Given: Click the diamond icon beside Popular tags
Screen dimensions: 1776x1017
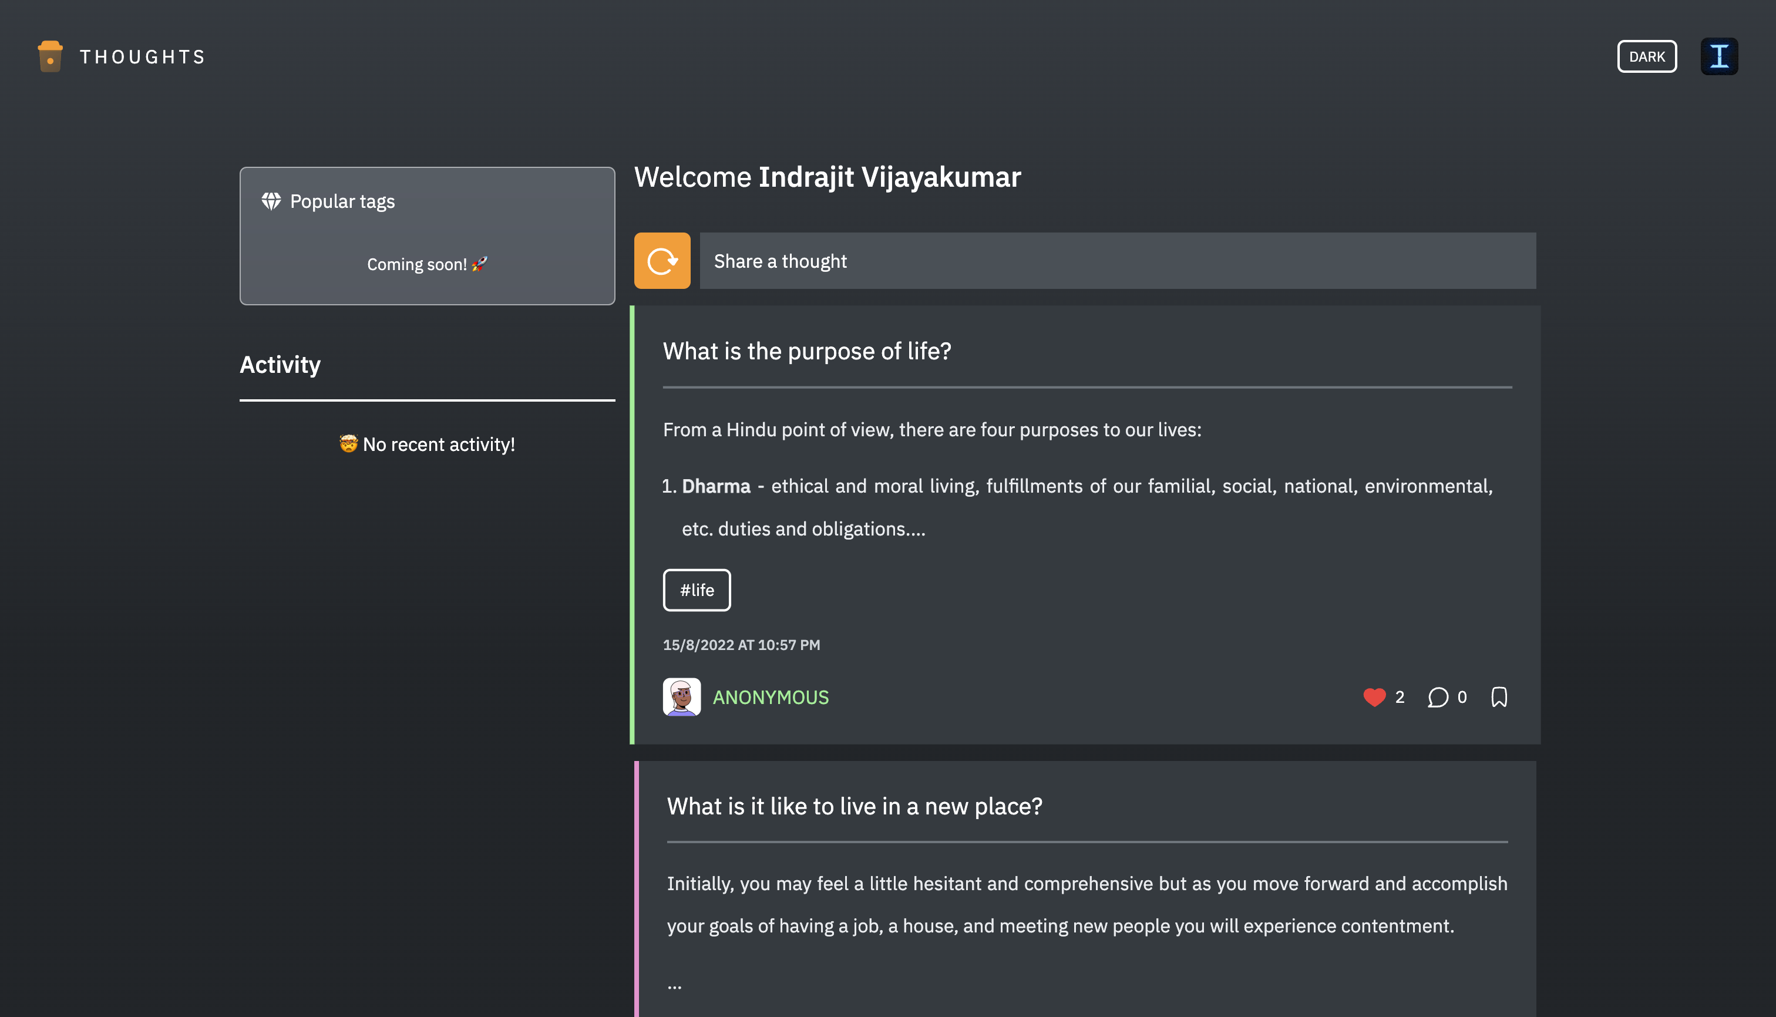Looking at the screenshot, I should (271, 201).
